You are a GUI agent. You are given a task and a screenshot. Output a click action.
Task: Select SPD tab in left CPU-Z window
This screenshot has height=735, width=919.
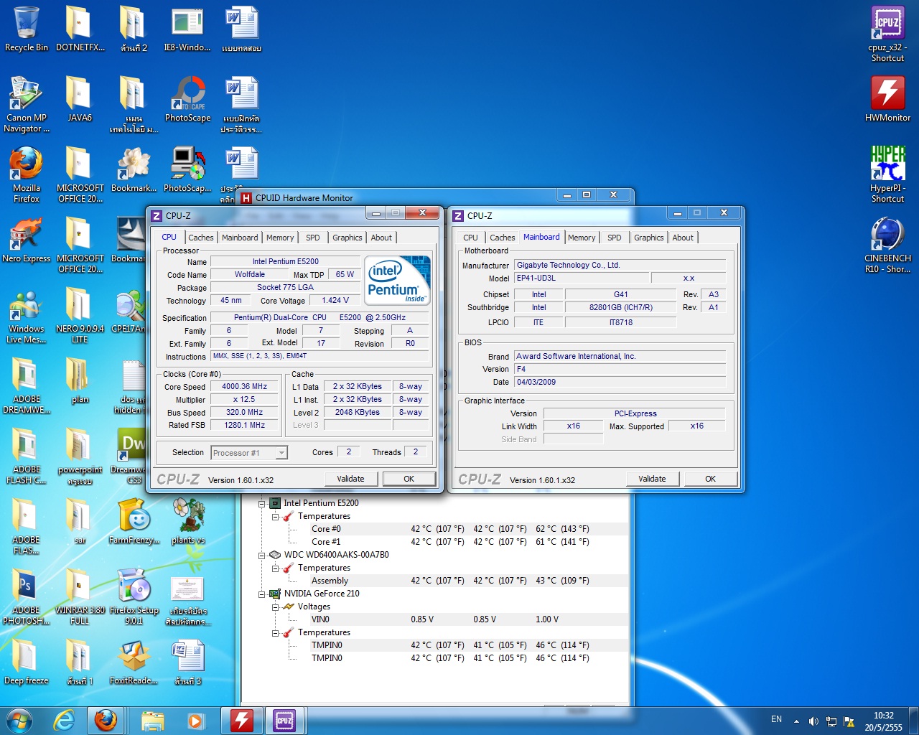click(x=312, y=238)
